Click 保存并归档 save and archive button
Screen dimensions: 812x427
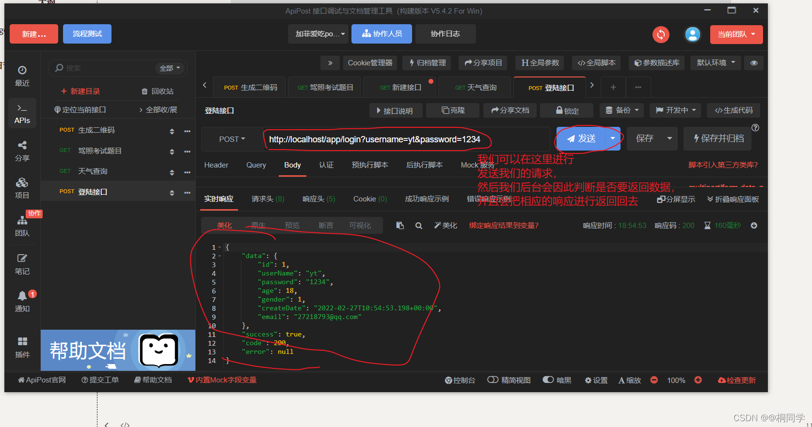(x=717, y=138)
